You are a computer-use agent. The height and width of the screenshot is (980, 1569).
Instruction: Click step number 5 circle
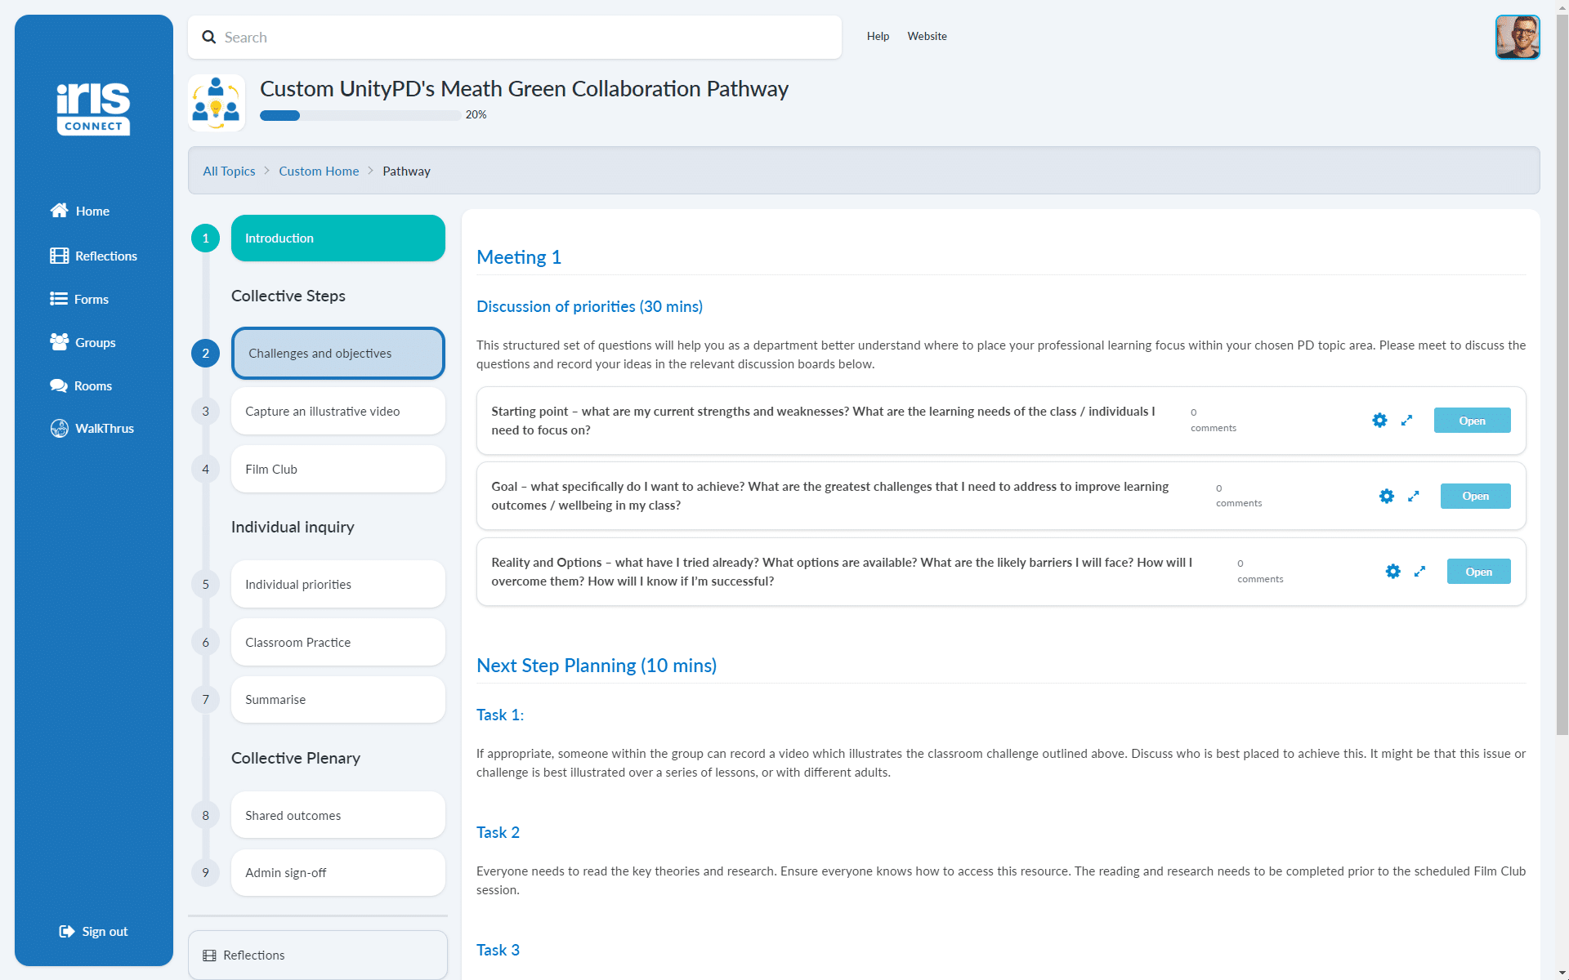205,585
